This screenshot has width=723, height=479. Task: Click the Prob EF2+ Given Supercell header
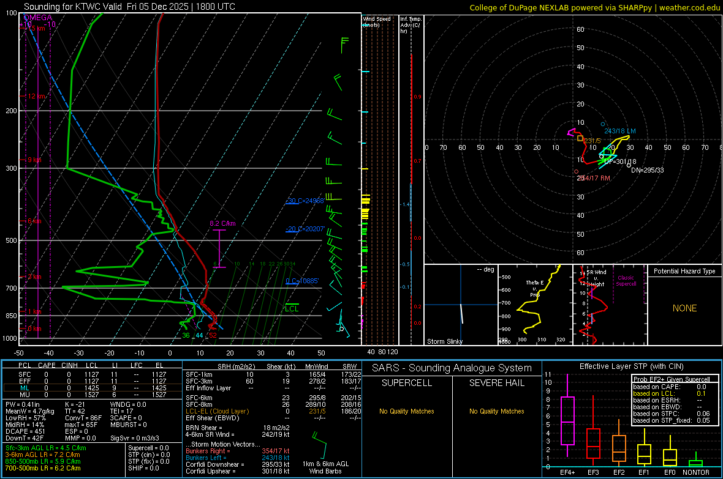pyautogui.click(x=672, y=379)
